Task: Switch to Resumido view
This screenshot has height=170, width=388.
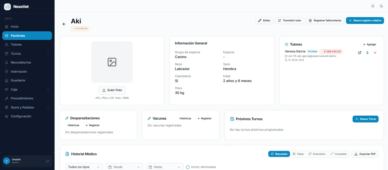Action: 279,154
